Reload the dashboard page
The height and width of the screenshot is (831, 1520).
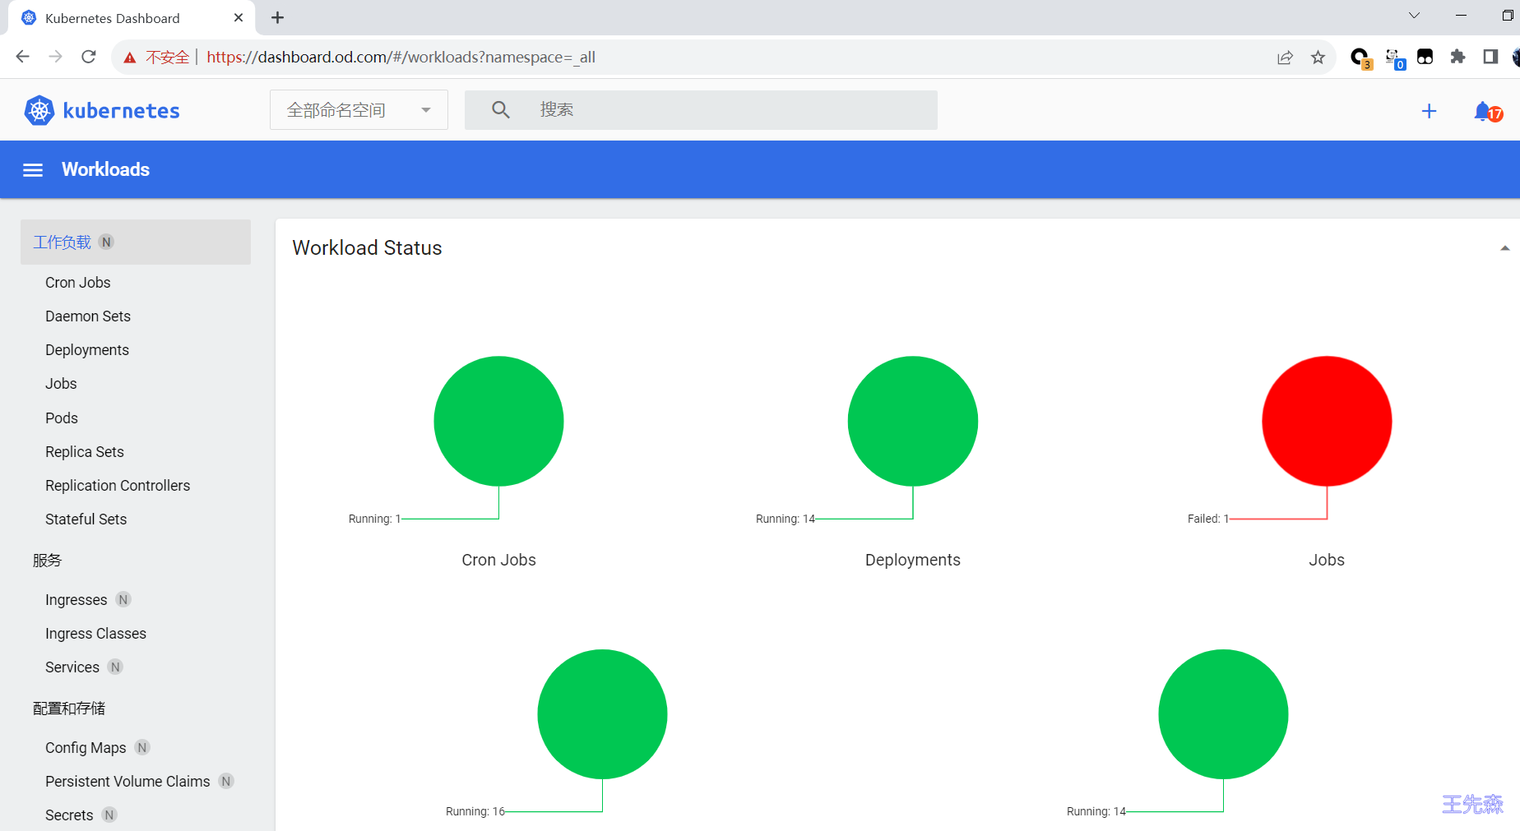tap(89, 57)
